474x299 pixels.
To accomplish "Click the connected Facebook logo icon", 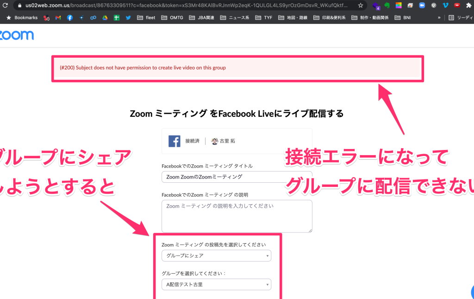I will (x=175, y=141).
